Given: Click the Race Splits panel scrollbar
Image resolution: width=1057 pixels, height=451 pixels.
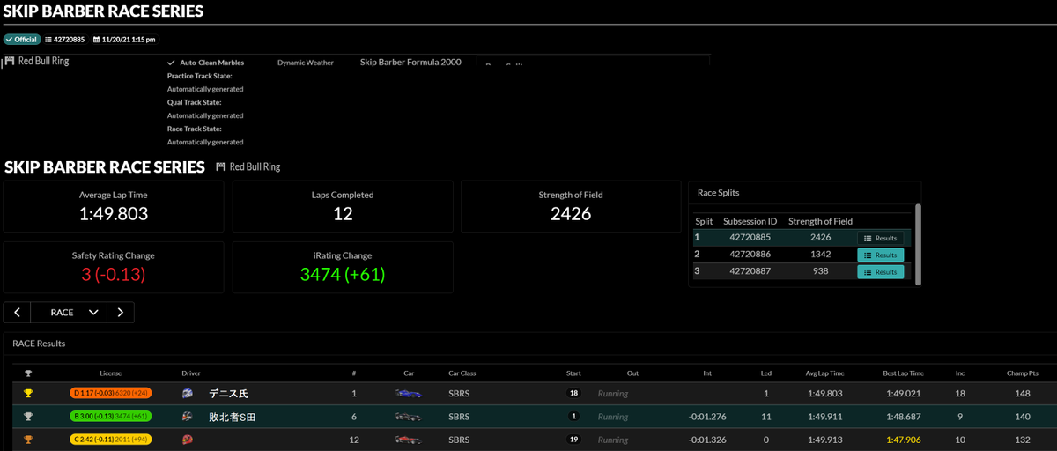Looking at the screenshot, I should tap(919, 244).
